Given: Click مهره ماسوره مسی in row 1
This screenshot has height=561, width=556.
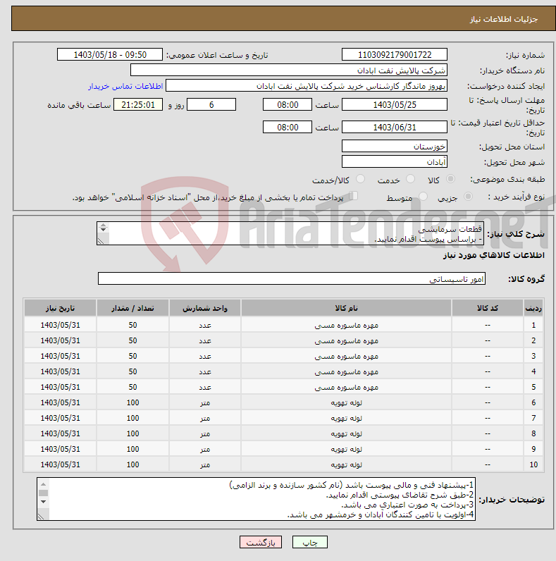Looking at the screenshot, I should click(346, 325).
